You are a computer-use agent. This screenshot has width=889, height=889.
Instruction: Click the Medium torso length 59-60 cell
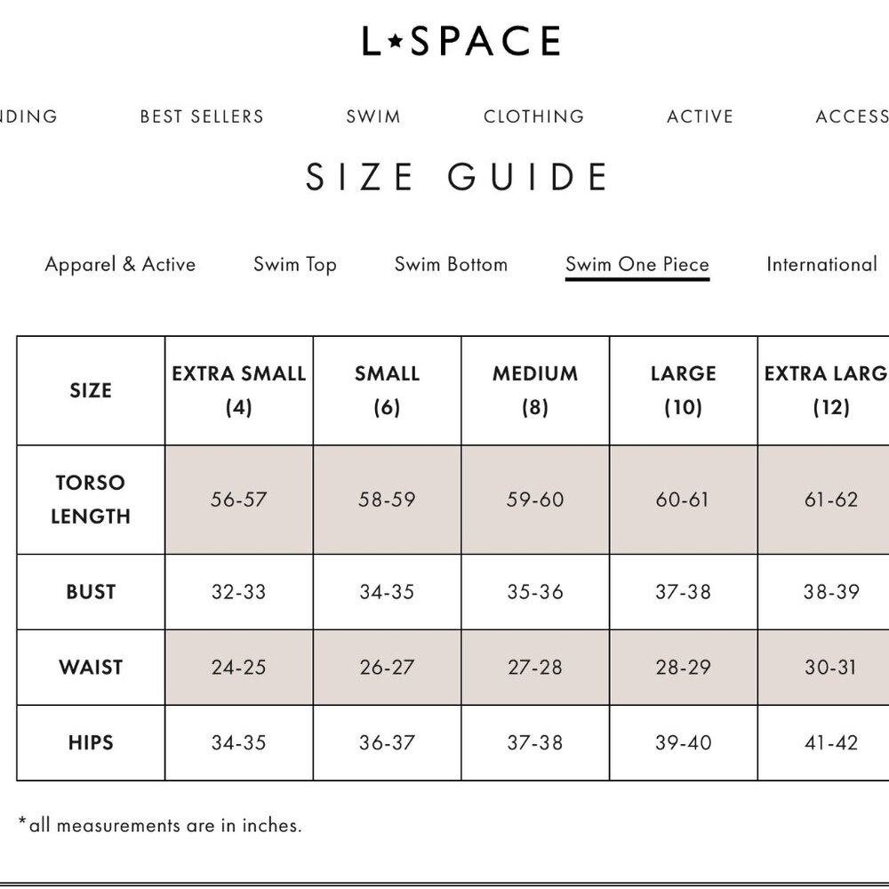pos(535,500)
